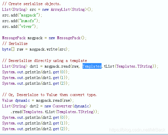Click the string "kumofs" inside src.add
168x135 pixels.
click(27, 21)
